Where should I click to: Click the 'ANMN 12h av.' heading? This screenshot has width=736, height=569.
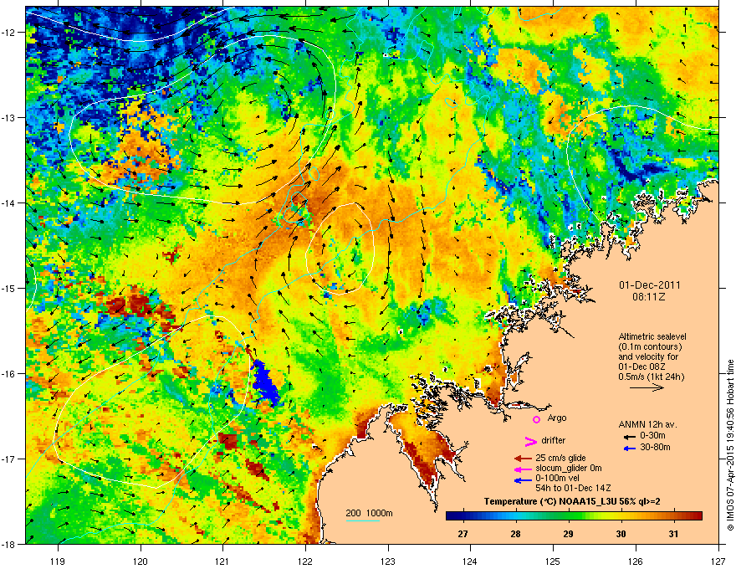pos(647,424)
